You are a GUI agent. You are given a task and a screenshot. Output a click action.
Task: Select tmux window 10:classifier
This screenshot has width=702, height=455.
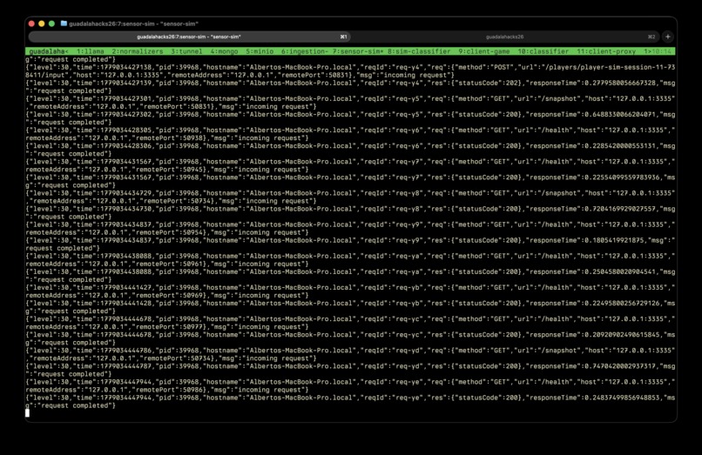click(x=543, y=51)
